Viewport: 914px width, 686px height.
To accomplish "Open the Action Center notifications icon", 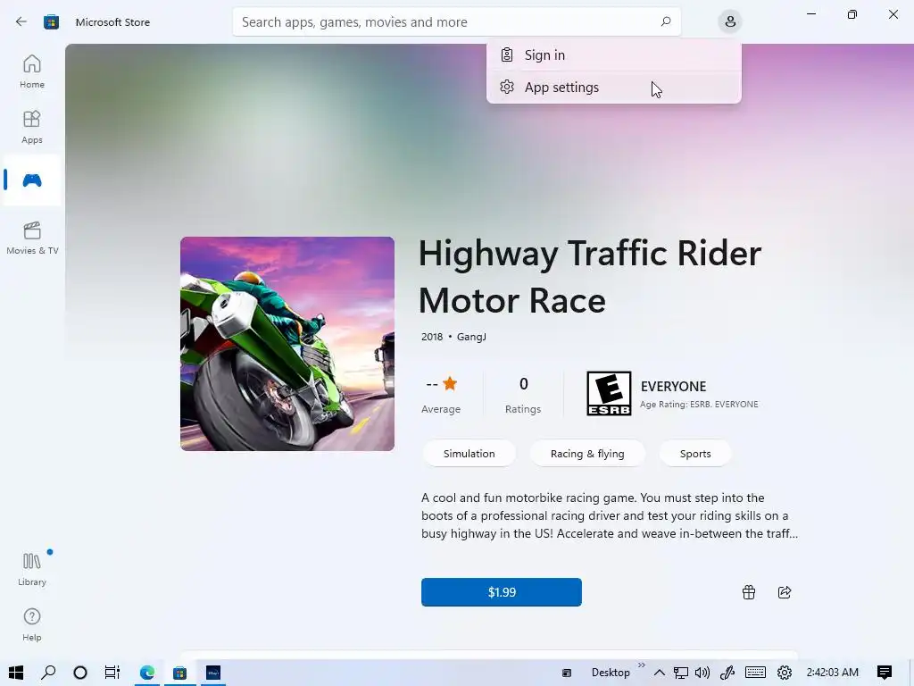I will click(x=885, y=673).
